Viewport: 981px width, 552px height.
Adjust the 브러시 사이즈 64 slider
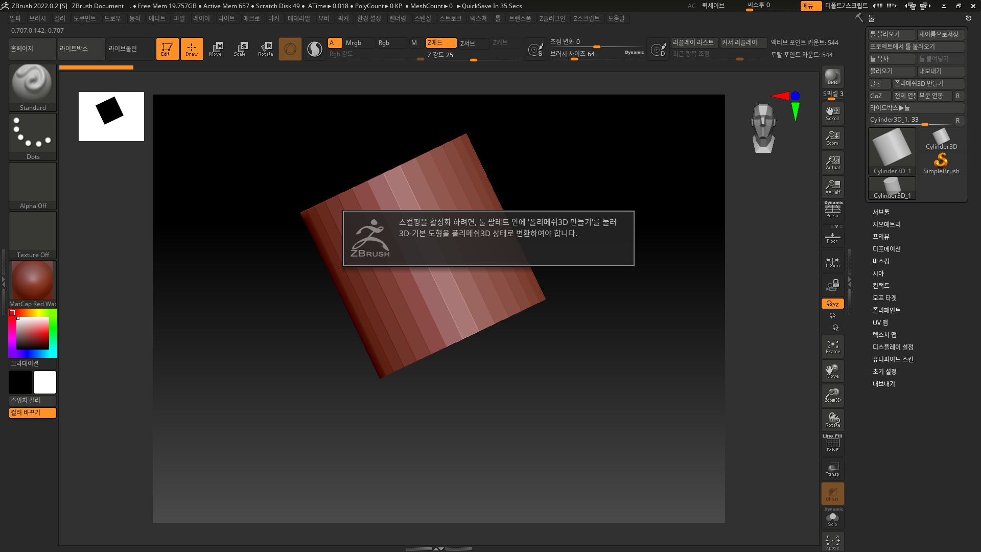pyautogui.click(x=597, y=54)
